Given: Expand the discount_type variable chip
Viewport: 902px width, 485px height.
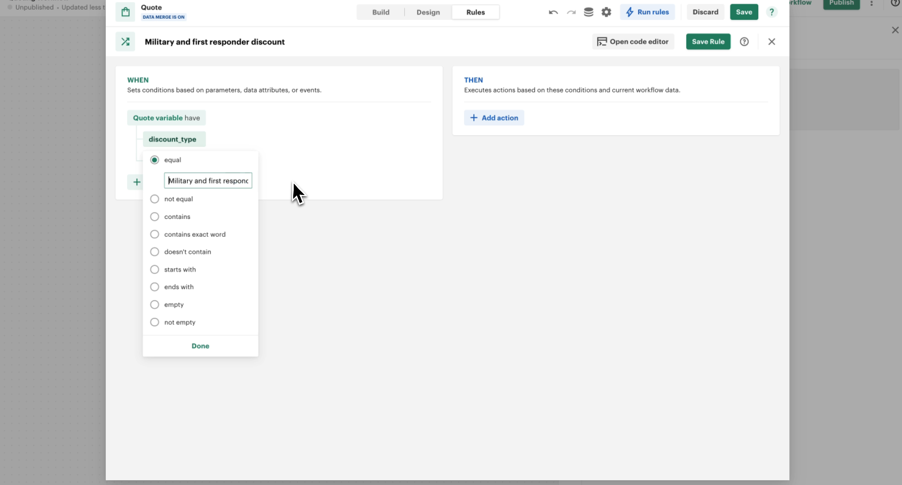Looking at the screenshot, I should coord(174,139).
